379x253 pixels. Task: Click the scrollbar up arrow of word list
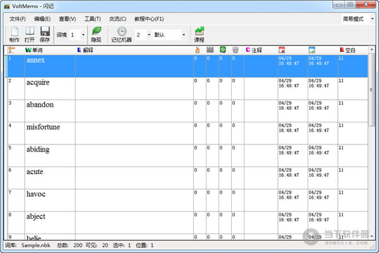[x=372, y=49]
